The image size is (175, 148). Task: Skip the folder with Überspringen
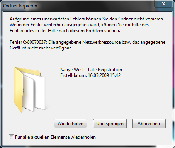[x=110, y=124]
